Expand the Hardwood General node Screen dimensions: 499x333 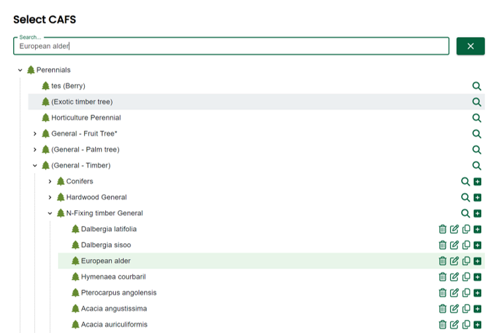[x=50, y=198]
